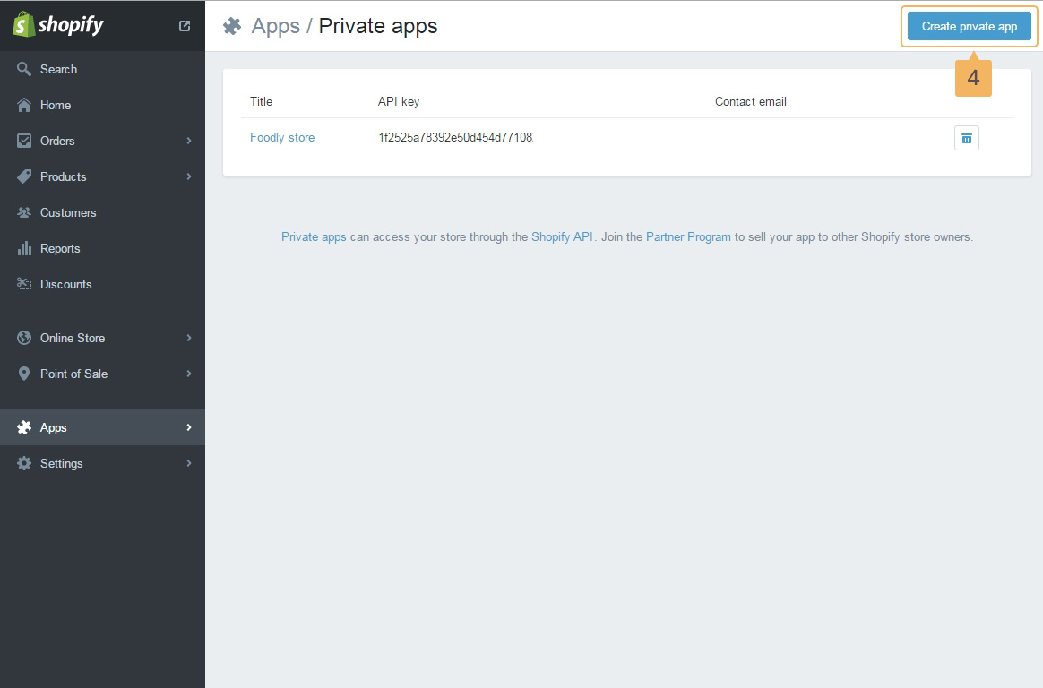This screenshot has width=1043, height=688.
Task: Expand the Settings menu chevron
Action: (188, 463)
